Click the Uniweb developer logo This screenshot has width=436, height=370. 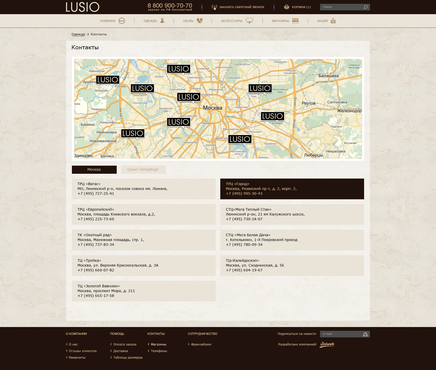tap(327, 344)
